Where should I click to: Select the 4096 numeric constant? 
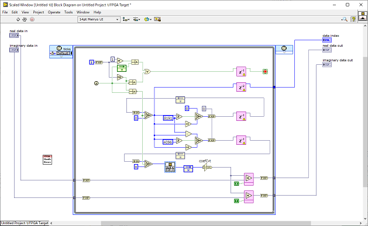tap(168, 142)
